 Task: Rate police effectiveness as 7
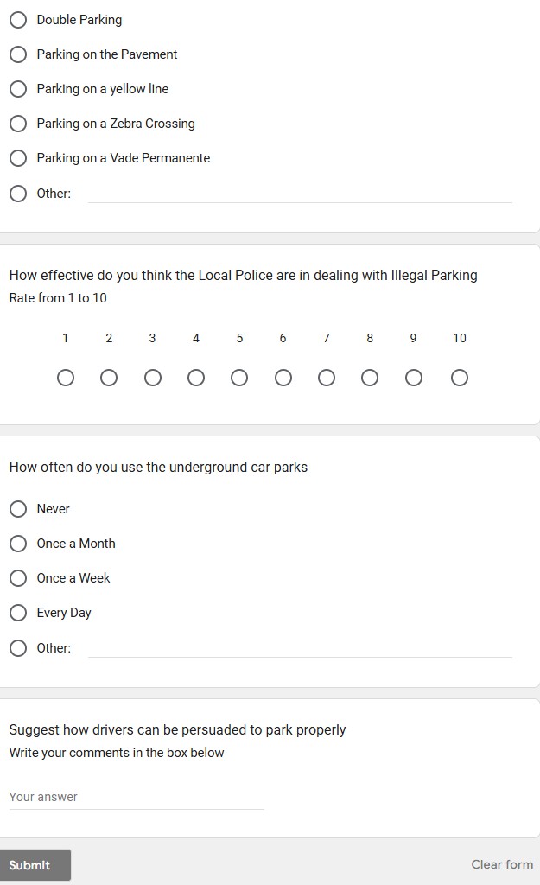click(327, 378)
